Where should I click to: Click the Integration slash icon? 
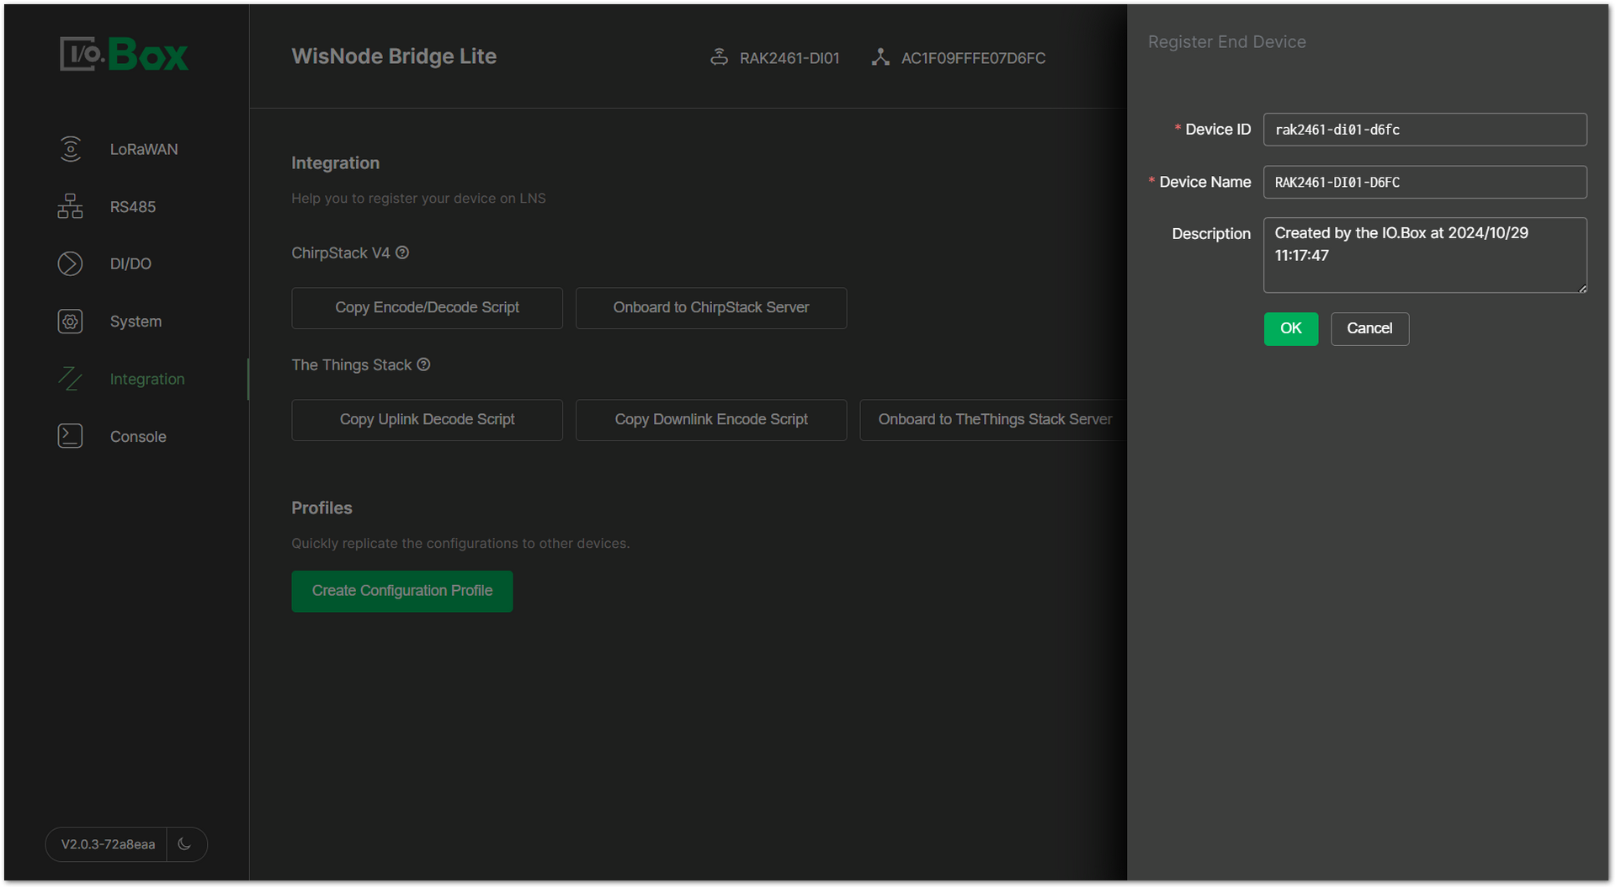coord(70,379)
